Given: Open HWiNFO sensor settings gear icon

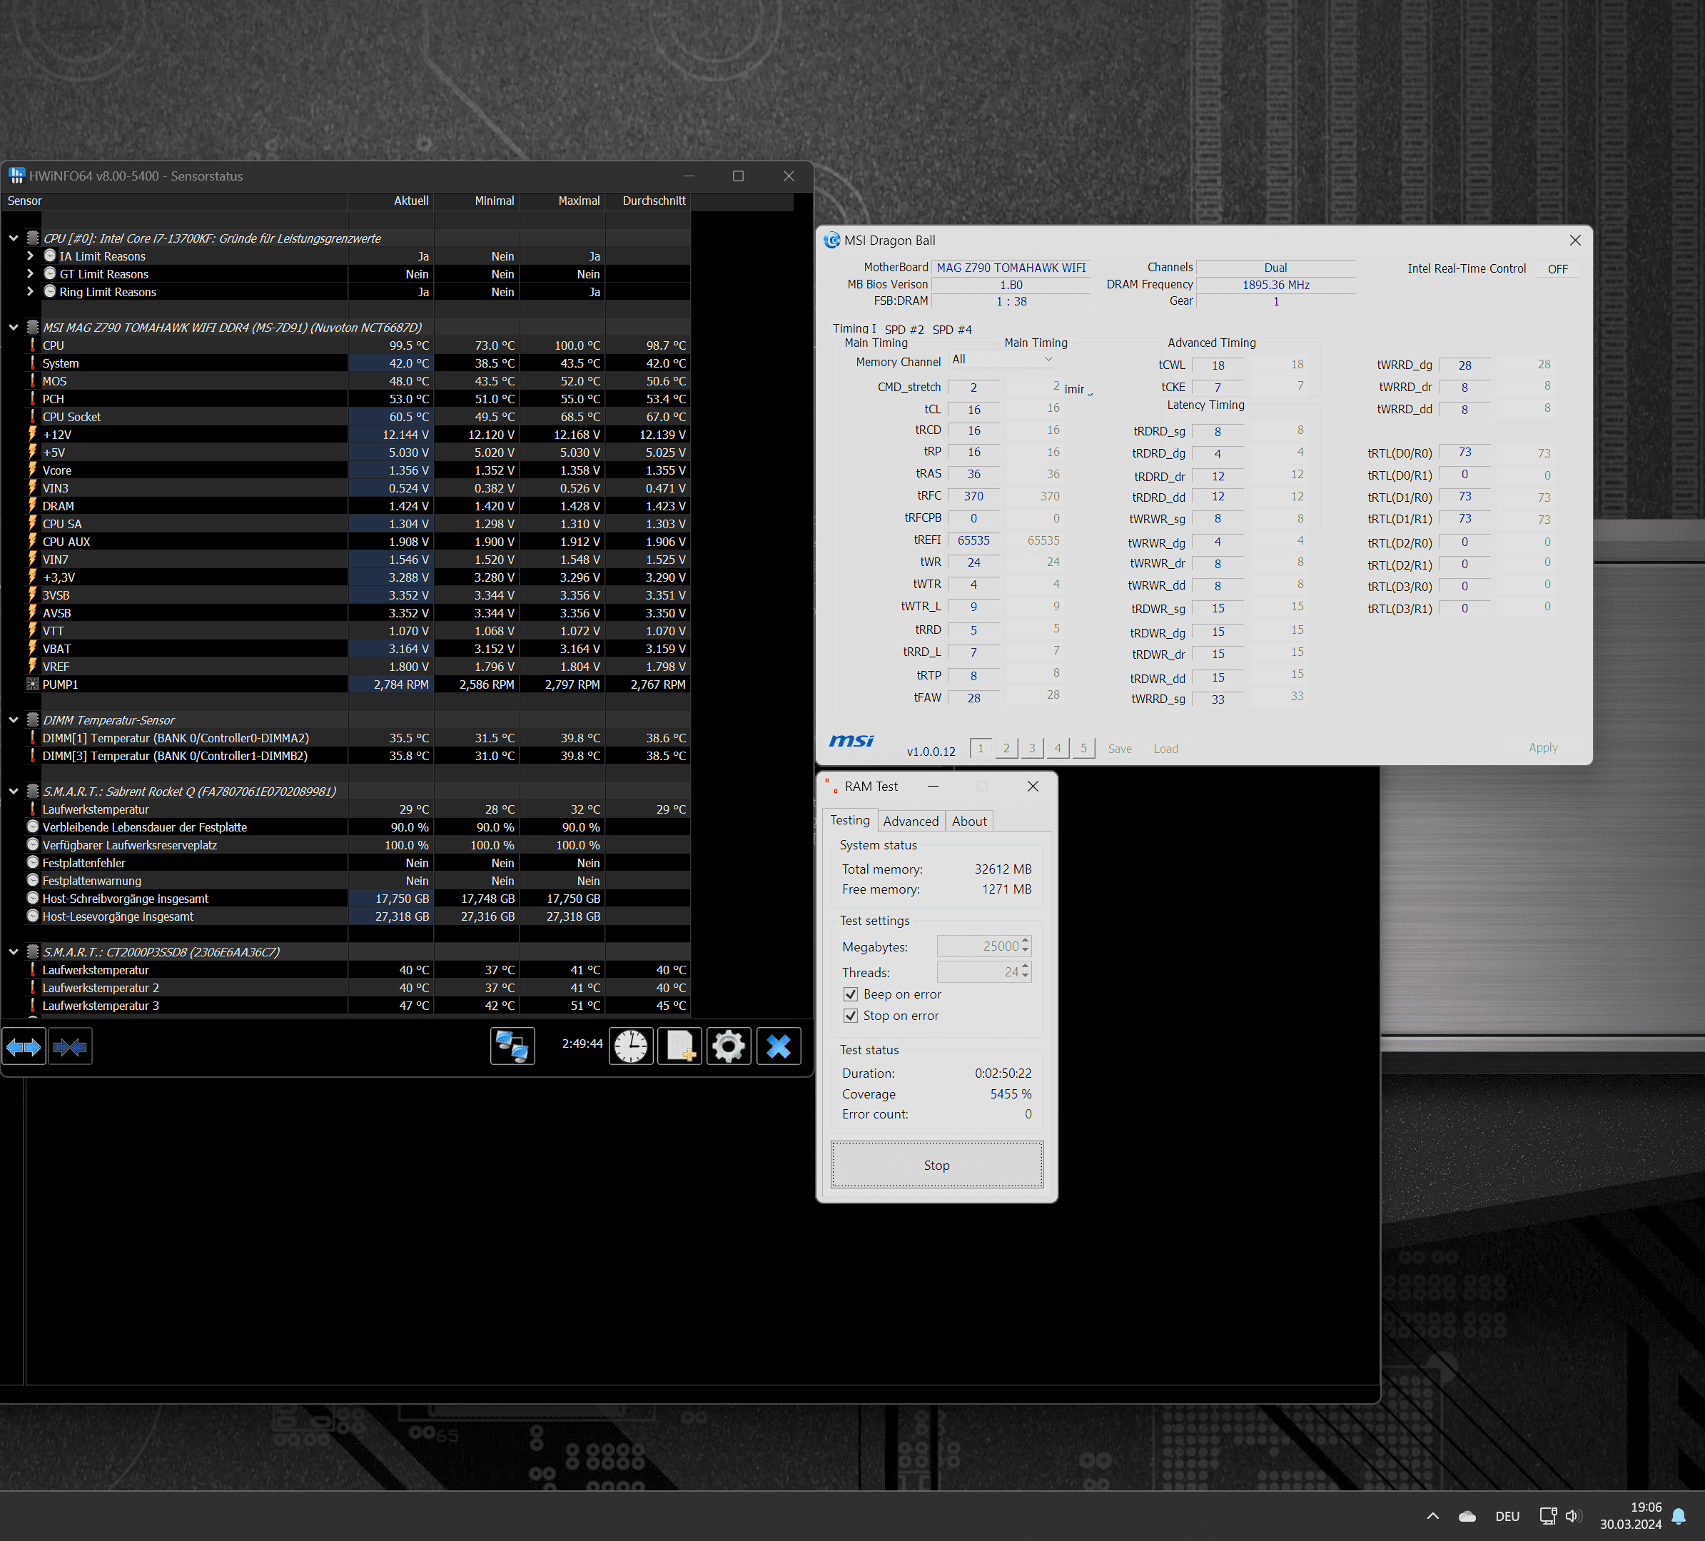Looking at the screenshot, I should [x=728, y=1046].
